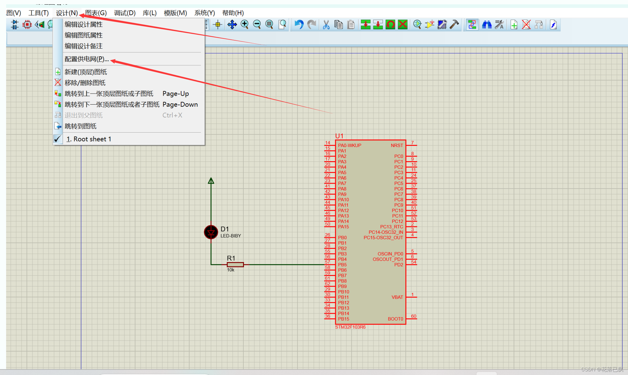
Task: Open the 库(L) menu
Action: pyautogui.click(x=150, y=13)
